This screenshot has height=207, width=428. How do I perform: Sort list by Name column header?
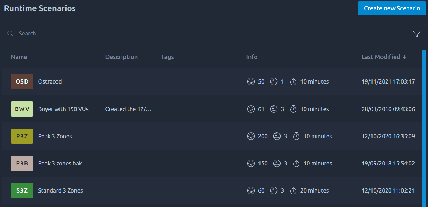19,57
